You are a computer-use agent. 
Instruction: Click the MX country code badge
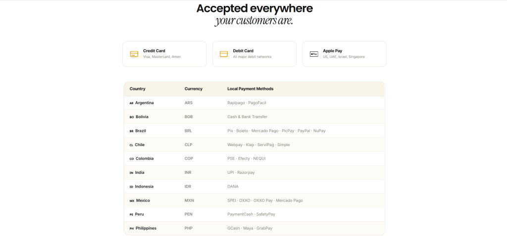point(132,201)
